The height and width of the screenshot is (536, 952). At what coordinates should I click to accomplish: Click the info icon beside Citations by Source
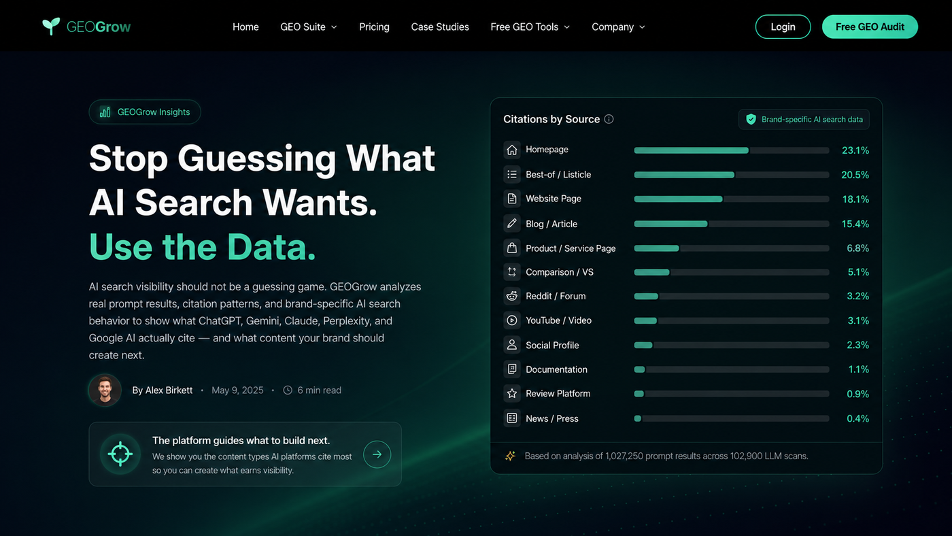coord(609,119)
